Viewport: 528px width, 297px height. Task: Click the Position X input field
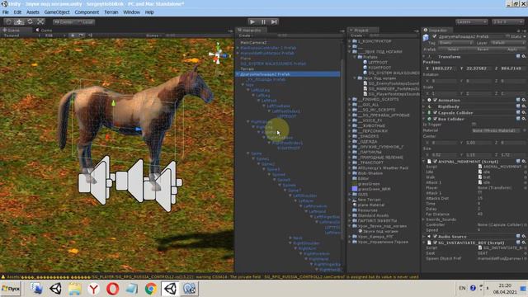pos(443,68)
